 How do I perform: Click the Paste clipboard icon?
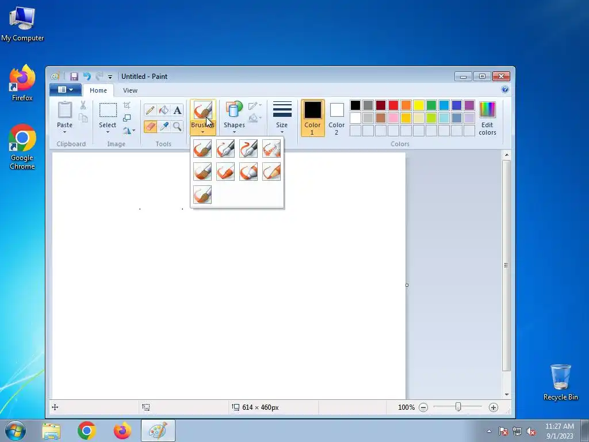point(64,110)
